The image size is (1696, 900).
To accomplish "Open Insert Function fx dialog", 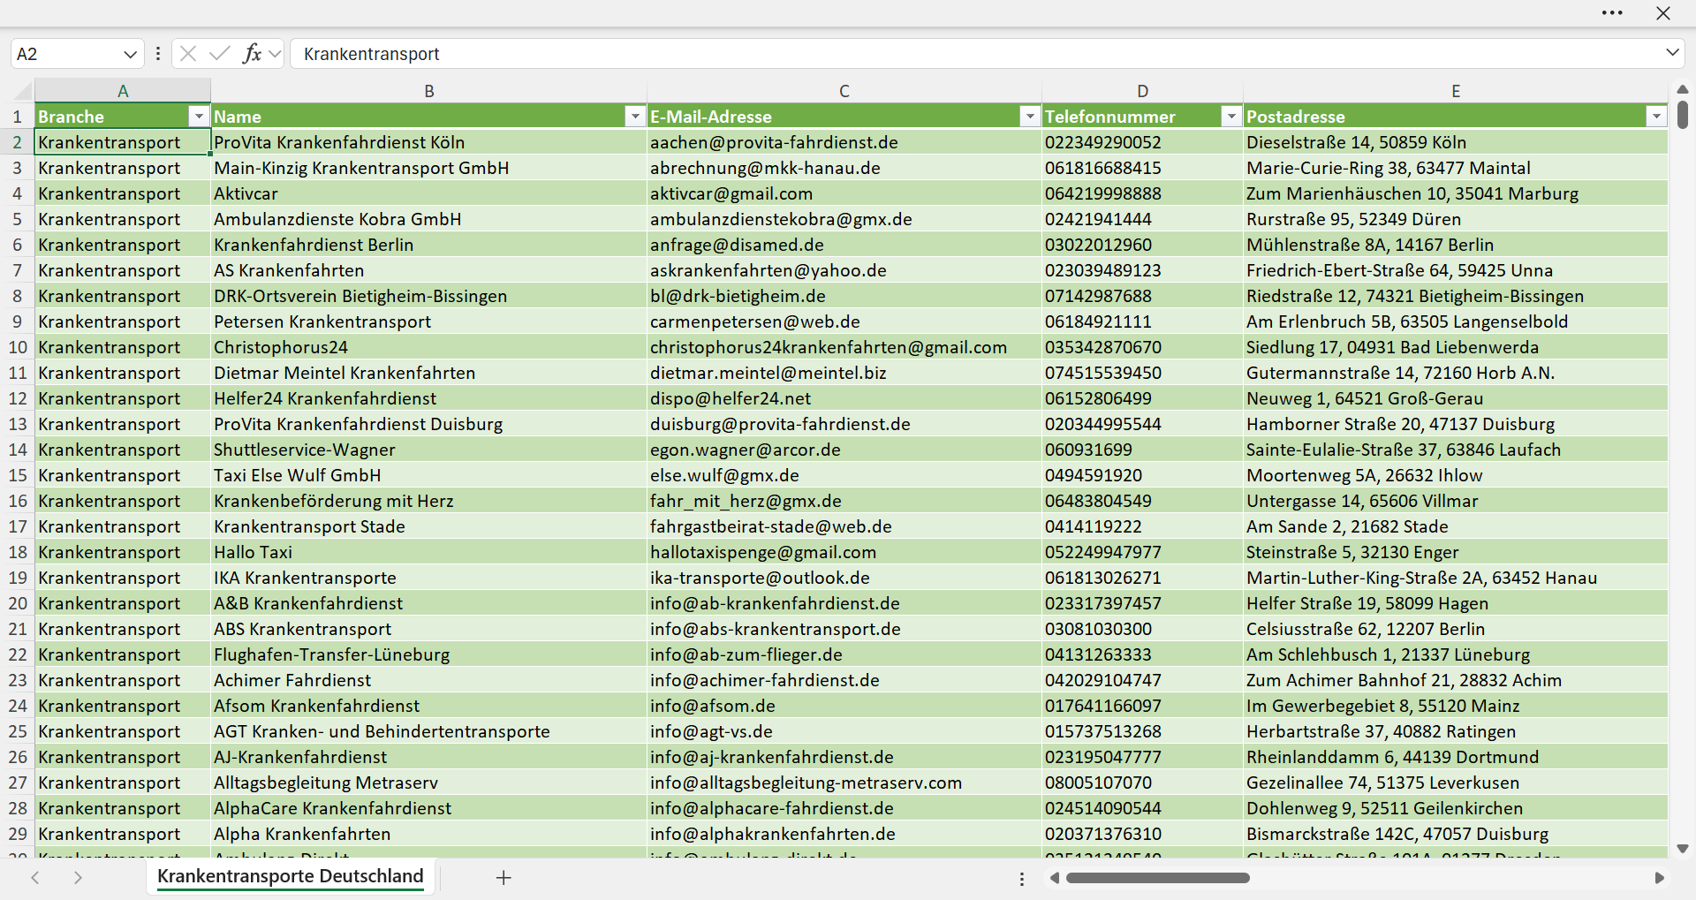I will (x=252, y=54).
